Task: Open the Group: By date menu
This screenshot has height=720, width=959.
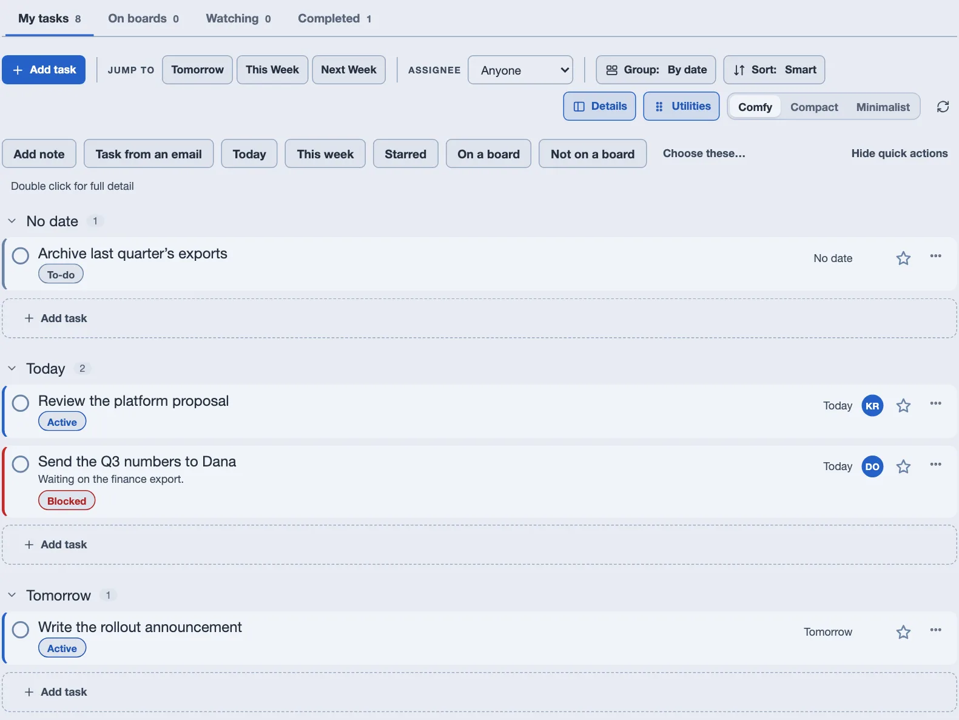Action: click(x=656, y=70)
